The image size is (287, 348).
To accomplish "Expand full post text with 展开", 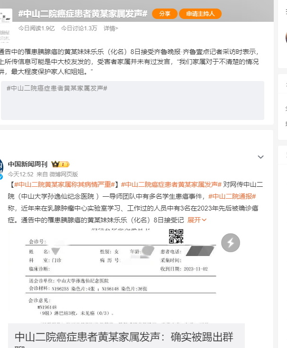I will click(197, 220).
